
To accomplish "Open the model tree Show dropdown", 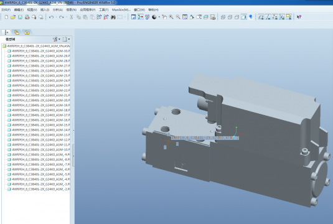I will point(66,39).
